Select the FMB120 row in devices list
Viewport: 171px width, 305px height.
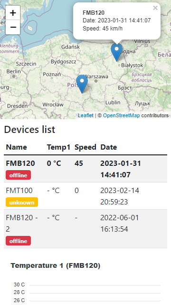(85, 169)
